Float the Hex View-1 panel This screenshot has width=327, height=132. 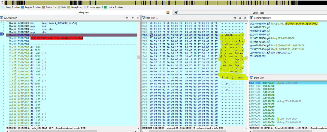coord(240,18)
